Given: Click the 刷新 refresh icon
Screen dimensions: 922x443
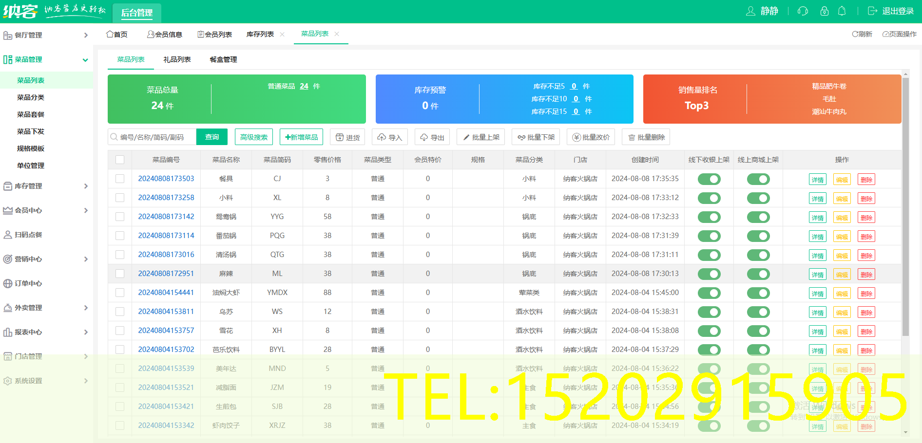Looking at the screenshot, I should coord(855,34).
